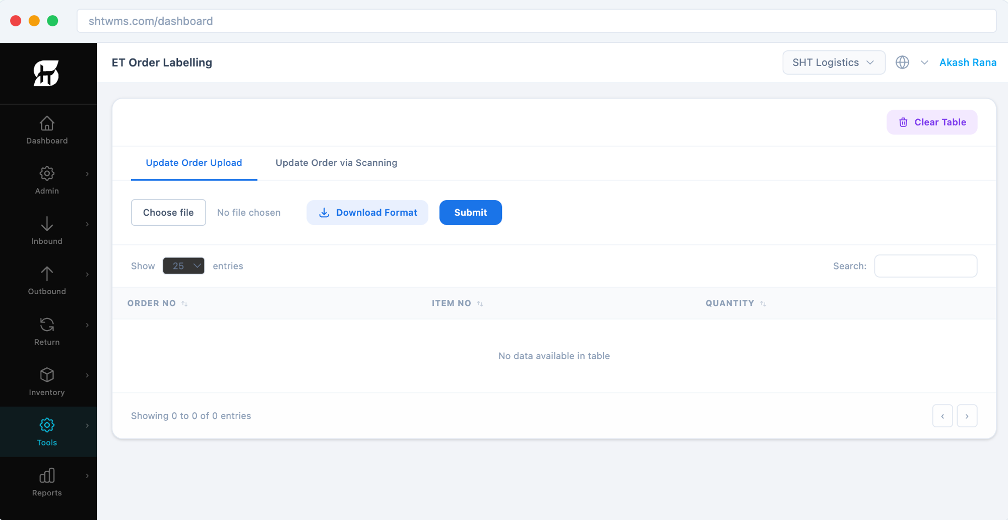Image resolution: width=1008 pixels, height=520 pixels.
Task: Click the blue Submit button
Action: (470, 213)
